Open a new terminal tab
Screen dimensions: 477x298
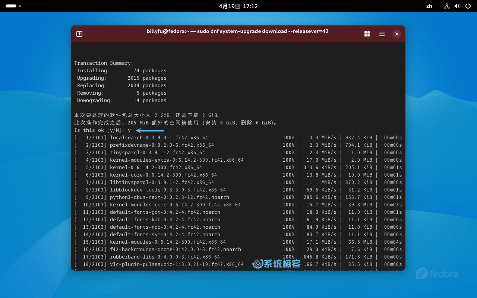(x=79, y=34)
